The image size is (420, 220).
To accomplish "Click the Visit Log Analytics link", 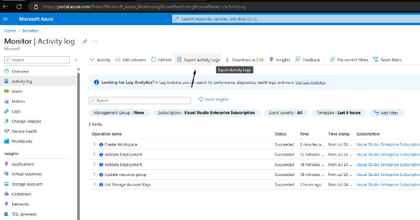I will [x=310, y=82].
